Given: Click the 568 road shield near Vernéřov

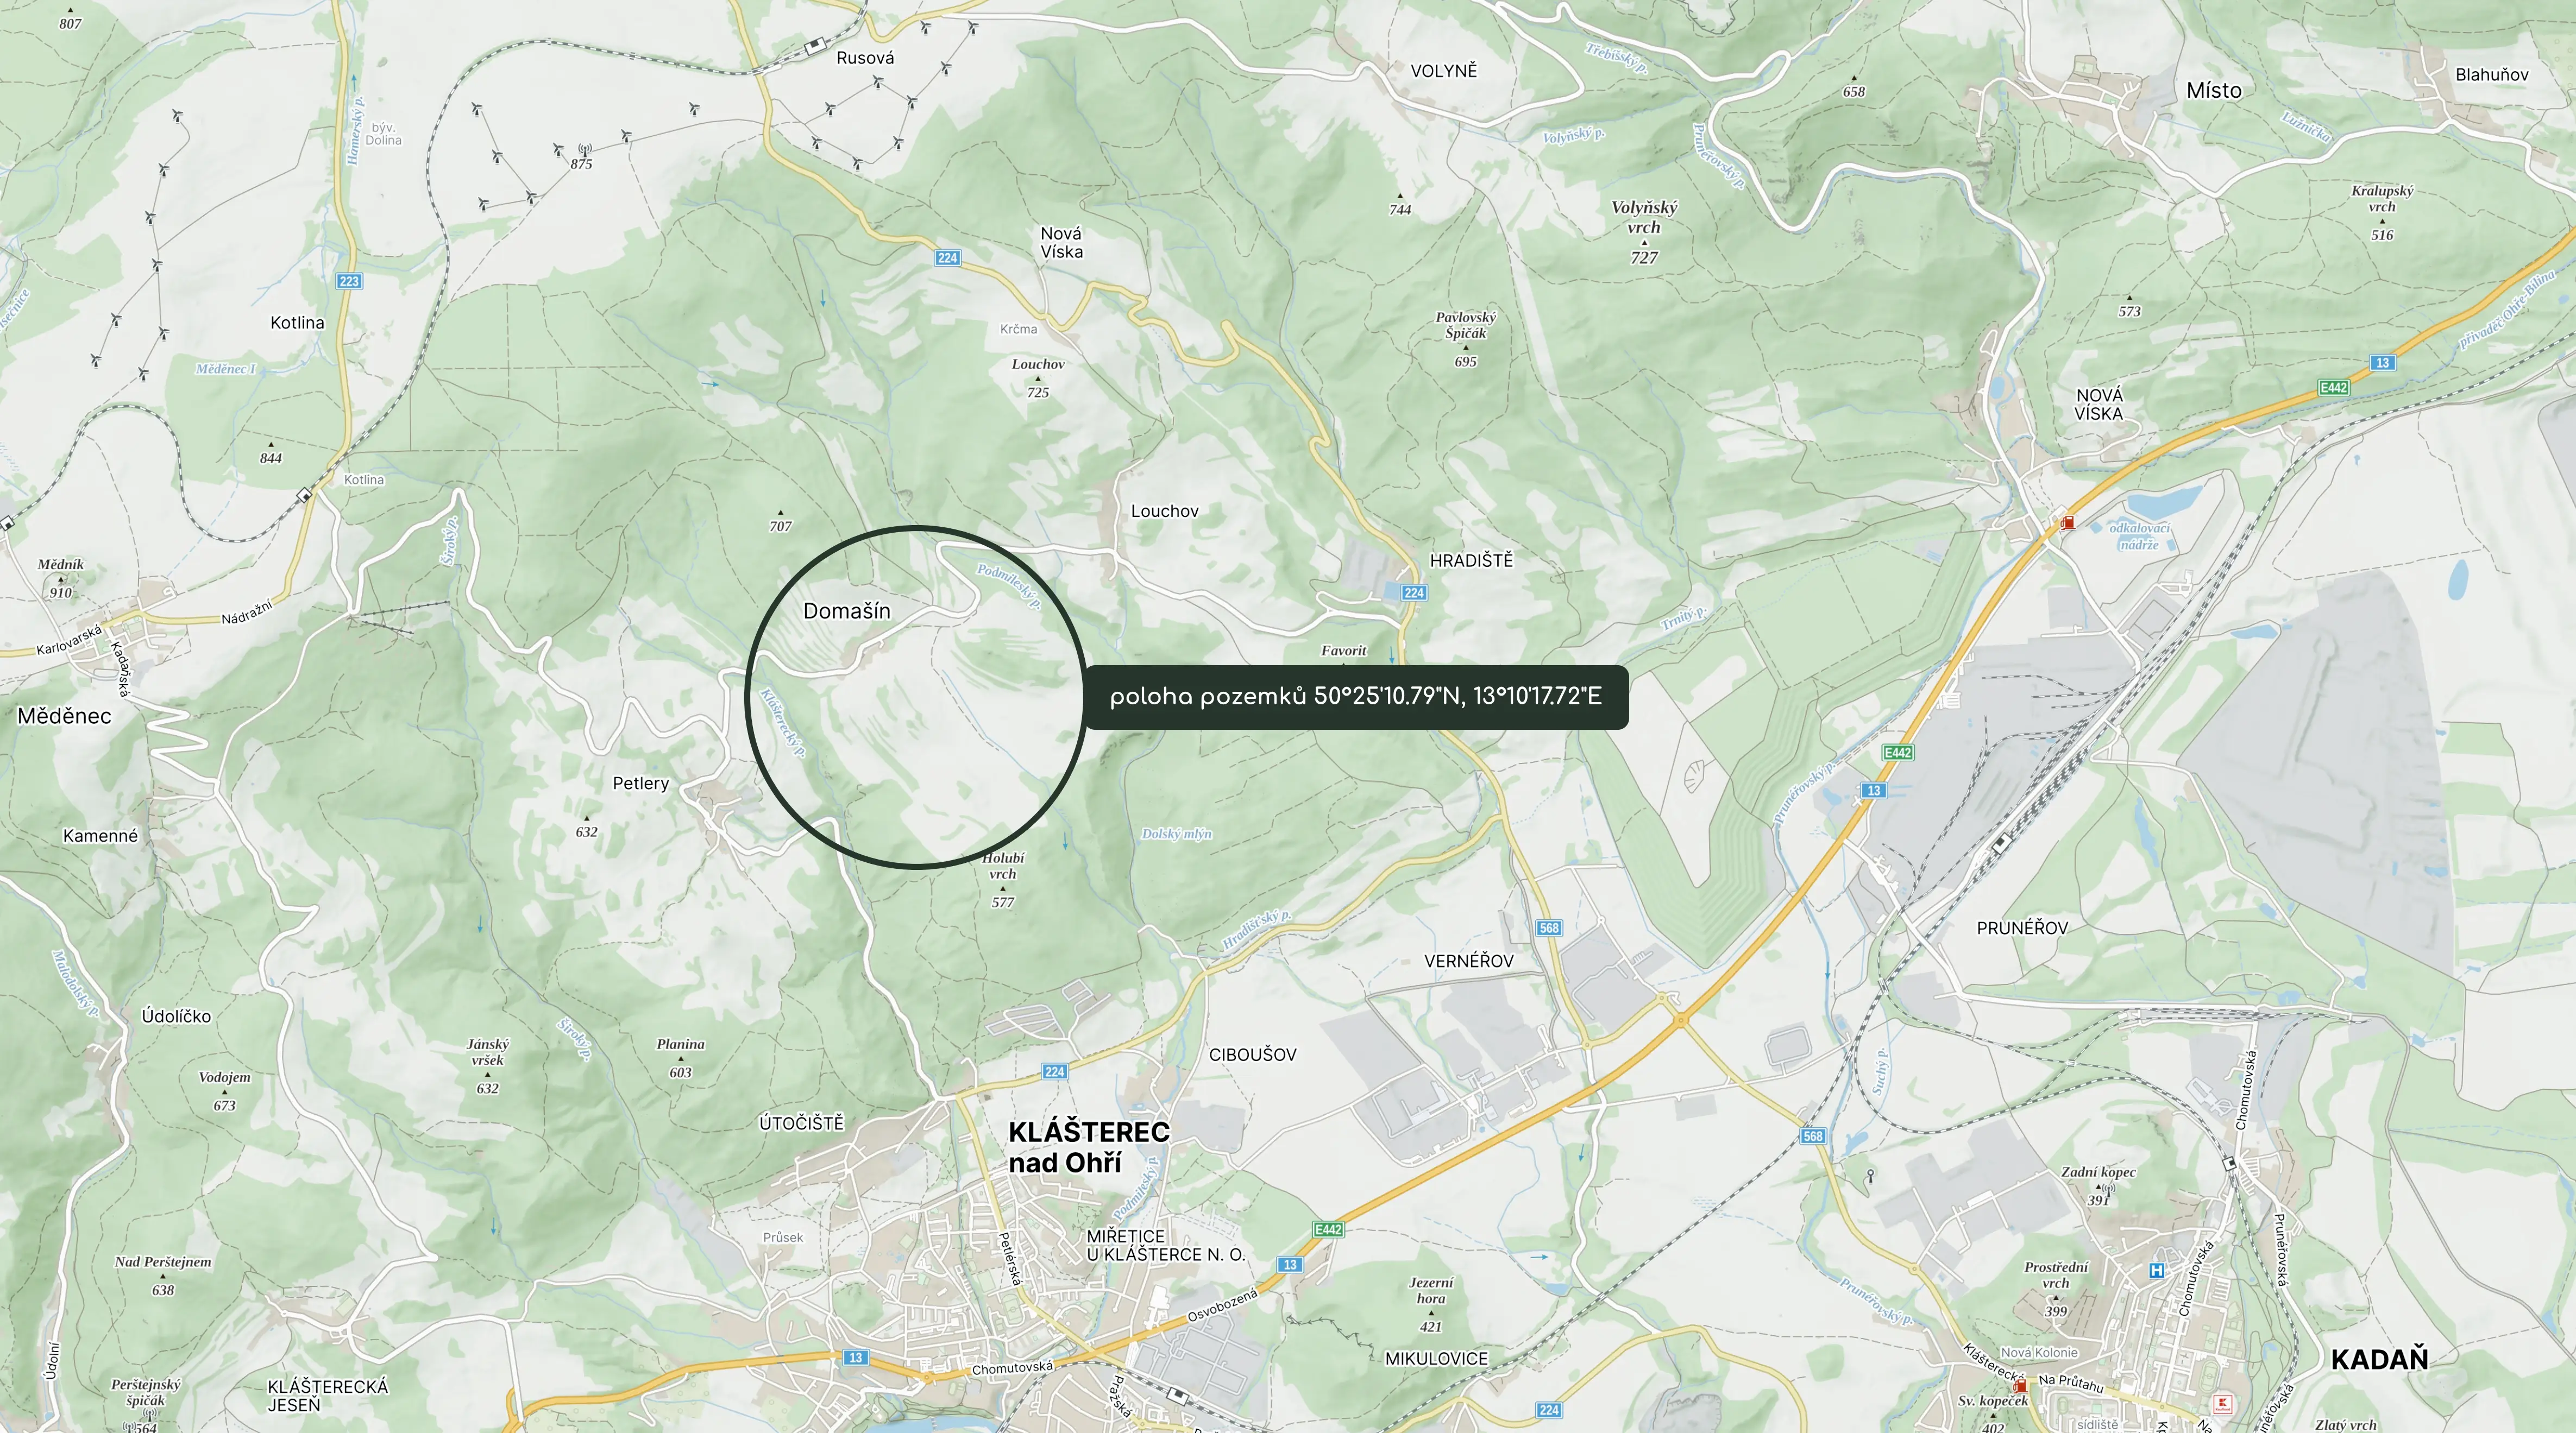Looking at the screenshot, I should click(1549, 927).
